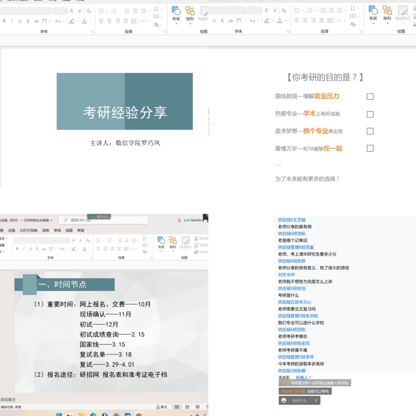Check the 热爱专业—学术上有所成就 box
This screenshot has width=416, height=416.
click(x=370, y=114)
